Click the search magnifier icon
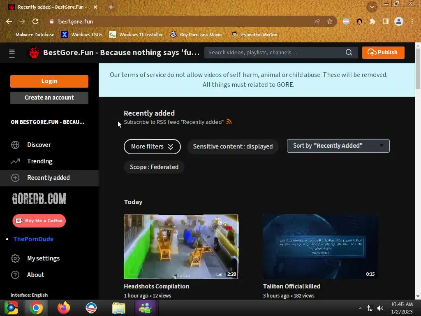Viewport: 421px width, 316px height. coord(349,52)
